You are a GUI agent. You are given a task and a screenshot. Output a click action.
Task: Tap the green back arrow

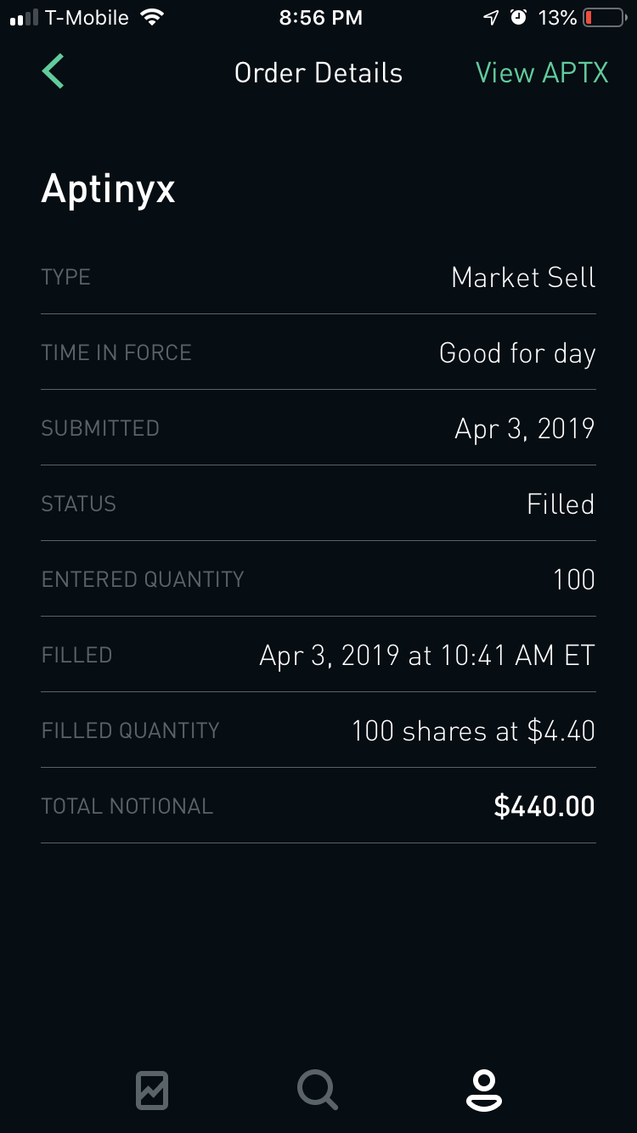point(53,71)
